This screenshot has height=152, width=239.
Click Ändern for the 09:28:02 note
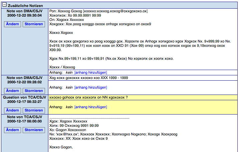point(13,91)
